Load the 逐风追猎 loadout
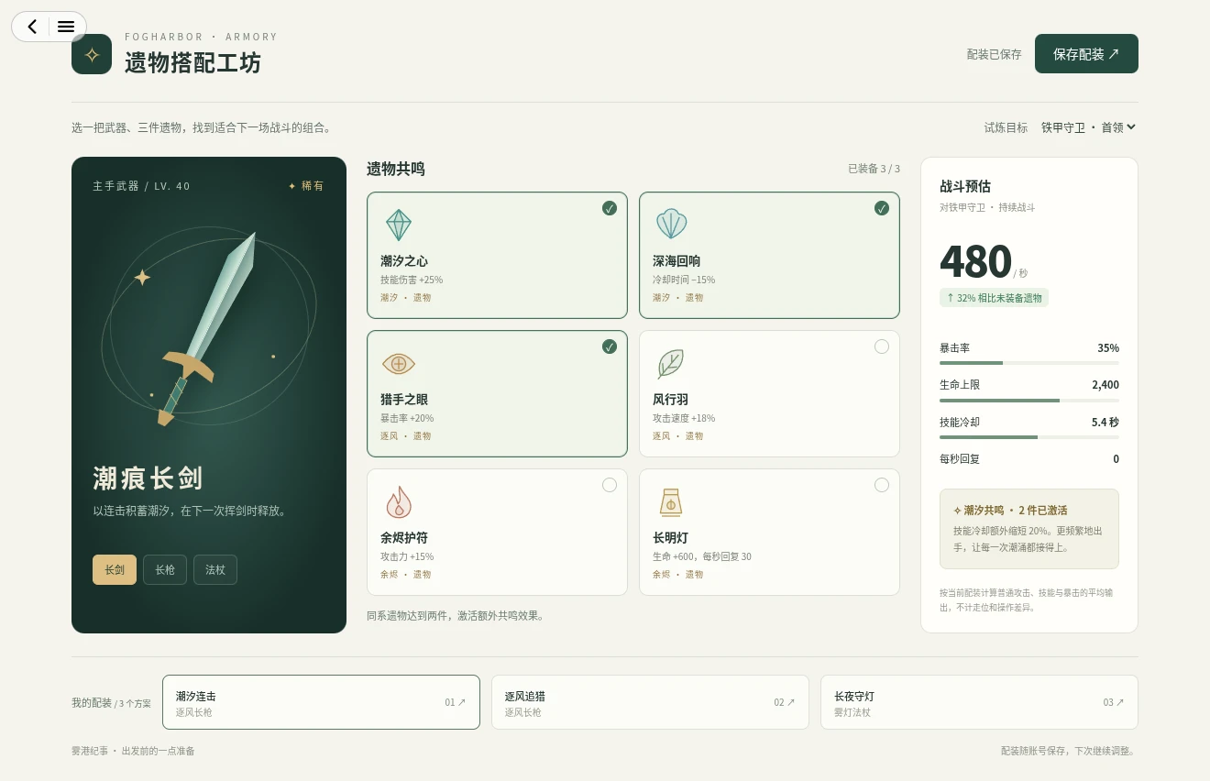The height and width of the screenshot is (781, 1210). 650,702
